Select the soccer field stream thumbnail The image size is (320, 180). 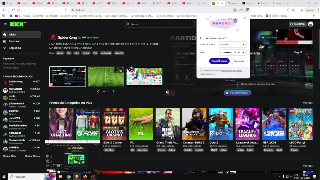106,76
